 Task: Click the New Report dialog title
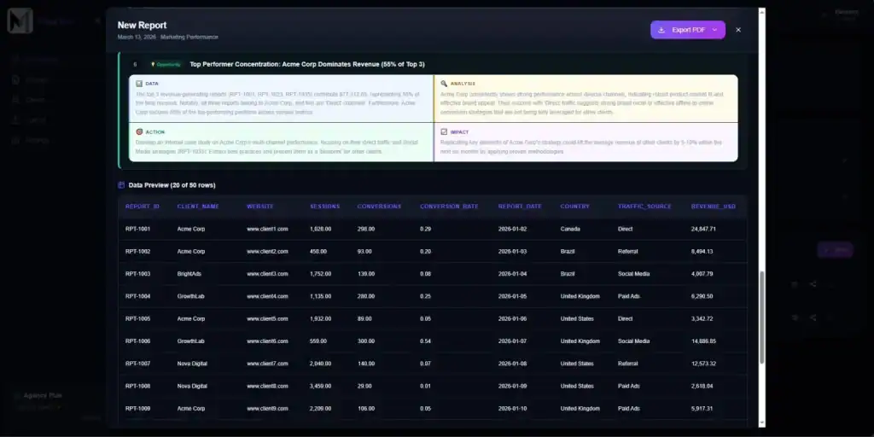142,25
